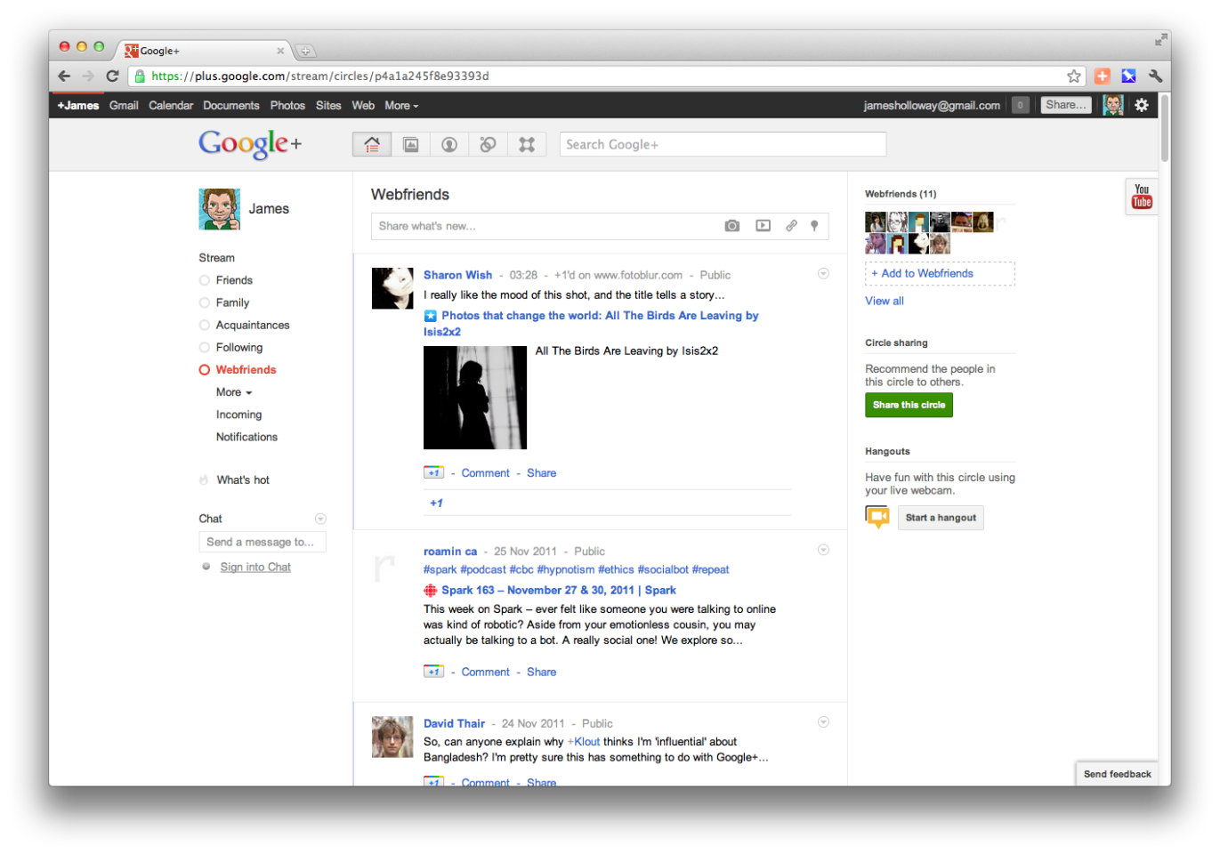Image resolution: width=1220 pixels, height=854 pixels.
Task: Open the Chat options dropdown arrow
Action: point(320,519)
